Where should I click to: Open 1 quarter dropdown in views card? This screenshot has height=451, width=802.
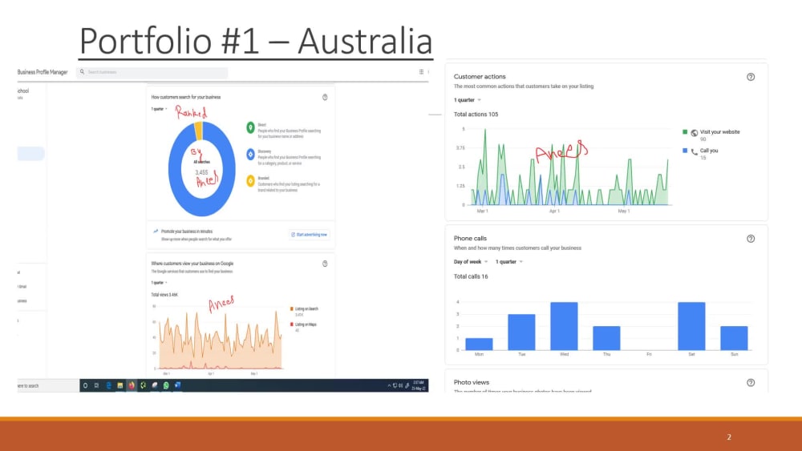[159, 283]
